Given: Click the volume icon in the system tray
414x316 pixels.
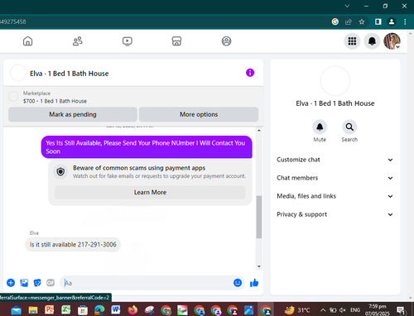Looking at the screenshot, I should pos(343,310).
